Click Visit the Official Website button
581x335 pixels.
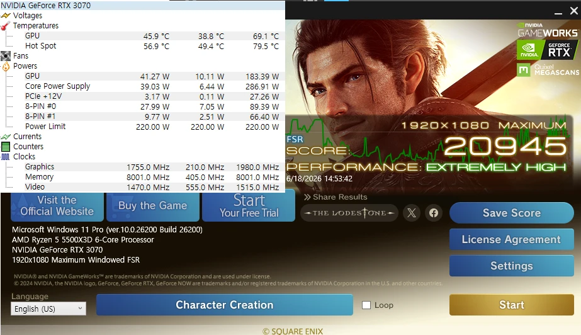pos(57,206)
